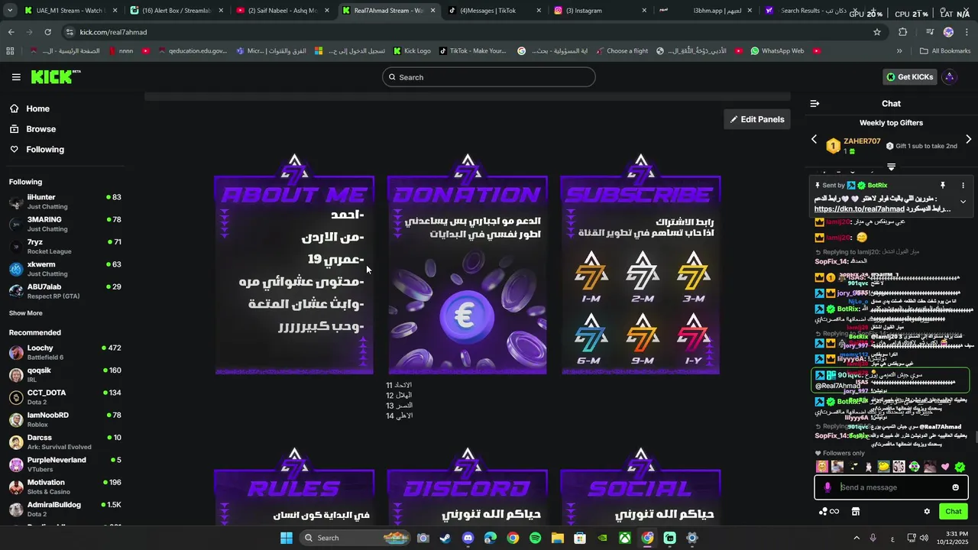Open the dkn.to/real7ahmad link in pinned message
978x550 pixels.
(x=859, y=209)
